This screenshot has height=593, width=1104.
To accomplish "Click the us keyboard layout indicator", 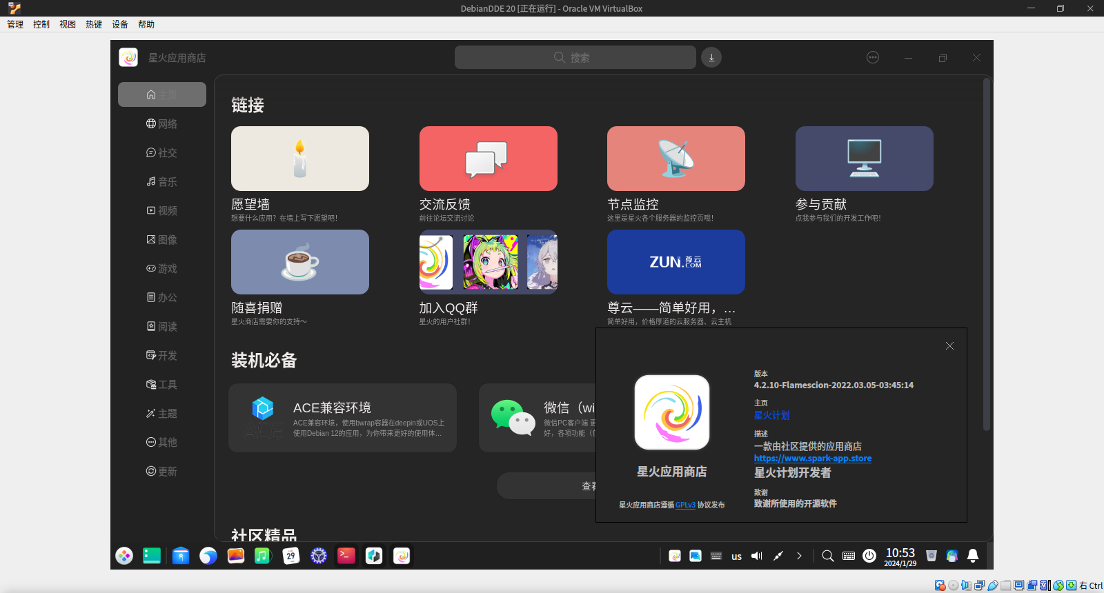I will tap(737, 556).
